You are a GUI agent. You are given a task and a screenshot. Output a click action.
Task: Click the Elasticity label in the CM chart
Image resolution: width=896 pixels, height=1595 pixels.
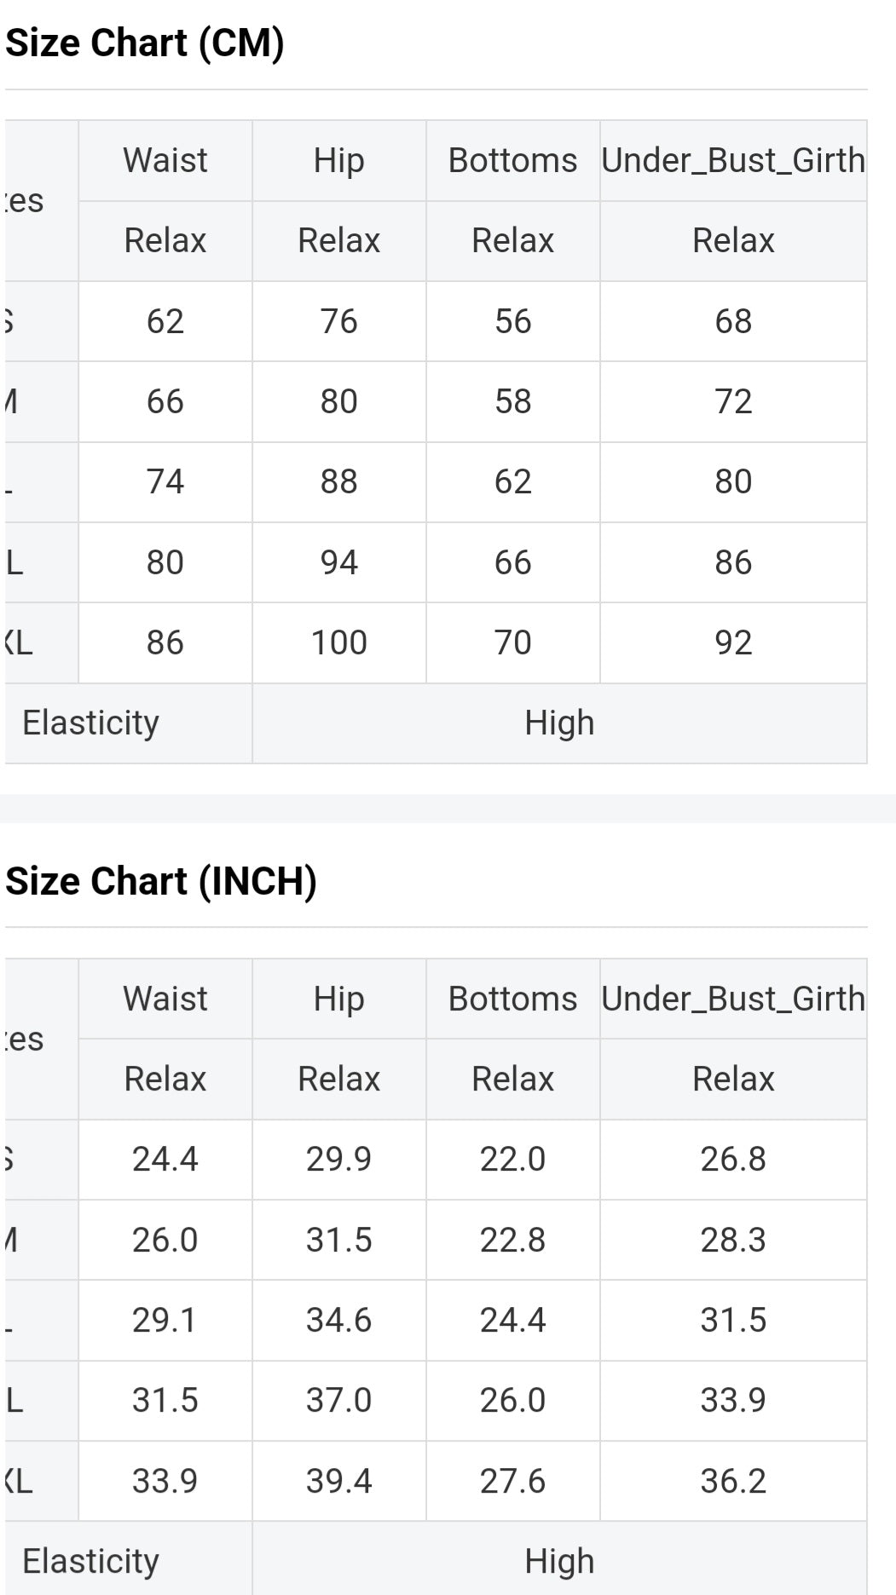tap(91, 723)
